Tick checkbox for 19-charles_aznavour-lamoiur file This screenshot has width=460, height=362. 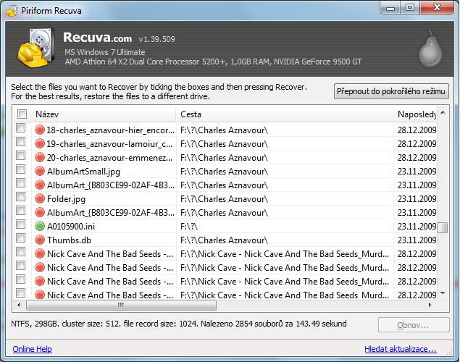[21, 142]
